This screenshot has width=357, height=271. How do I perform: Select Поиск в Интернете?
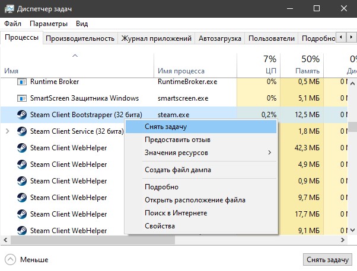[x=201, y=213]
